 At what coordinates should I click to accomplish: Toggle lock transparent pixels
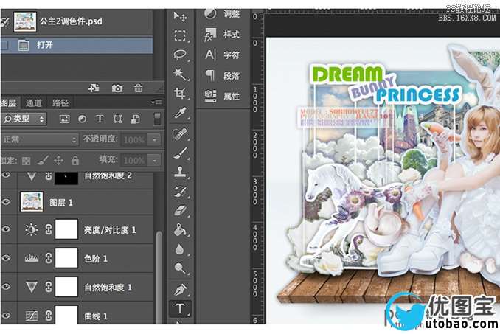(x=26, y=161)
